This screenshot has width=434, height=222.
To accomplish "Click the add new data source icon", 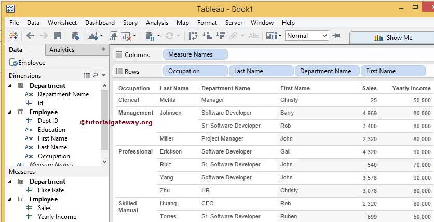I will pyautogui.click(x=75, y=36).
